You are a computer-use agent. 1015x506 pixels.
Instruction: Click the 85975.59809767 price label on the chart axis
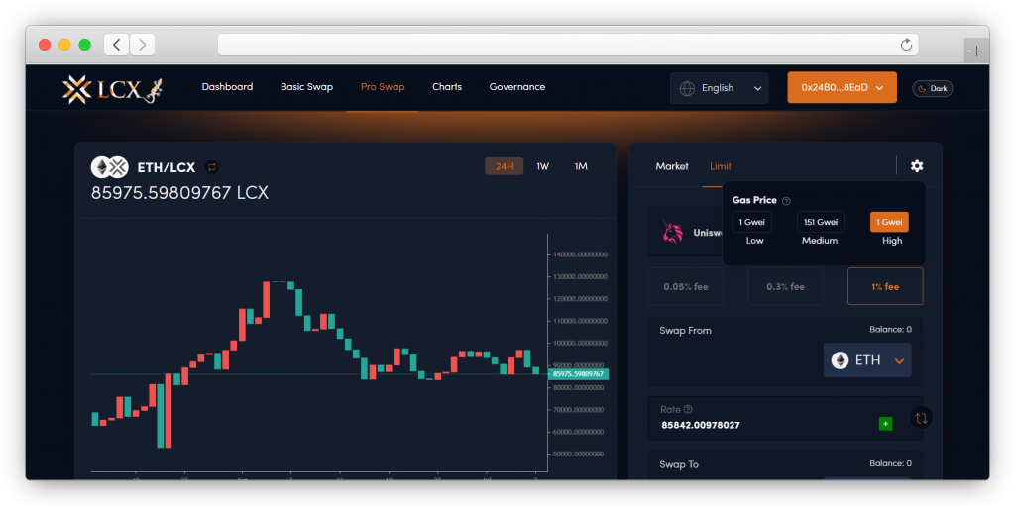(578, 374)
